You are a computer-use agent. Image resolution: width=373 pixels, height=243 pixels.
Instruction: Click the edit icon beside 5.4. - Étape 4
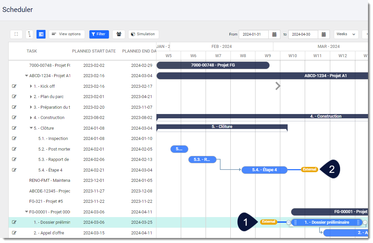point(14,170)
